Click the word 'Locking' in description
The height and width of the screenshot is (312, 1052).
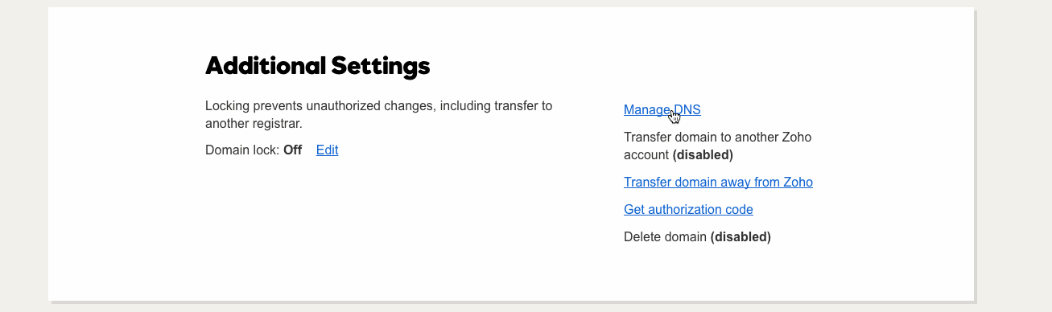click(228, 105)
